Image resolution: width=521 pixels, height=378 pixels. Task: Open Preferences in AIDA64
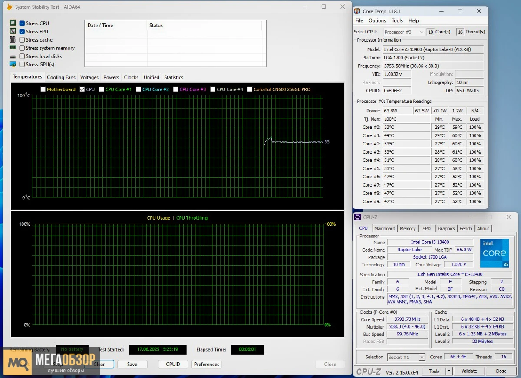pyautogui.click(x=207, y=365)
